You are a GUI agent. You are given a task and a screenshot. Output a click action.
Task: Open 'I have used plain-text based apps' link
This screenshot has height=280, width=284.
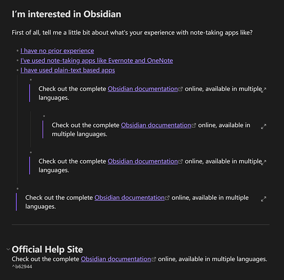(68, 70)
